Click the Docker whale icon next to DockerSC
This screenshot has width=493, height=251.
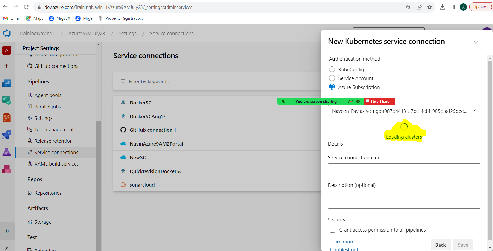pyautogui.click(x=123, y=102)
